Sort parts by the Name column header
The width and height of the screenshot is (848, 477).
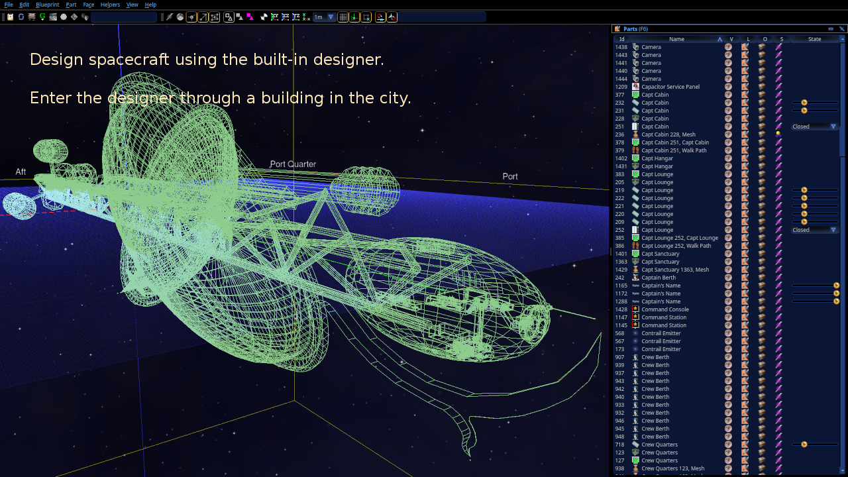[676, 39]
